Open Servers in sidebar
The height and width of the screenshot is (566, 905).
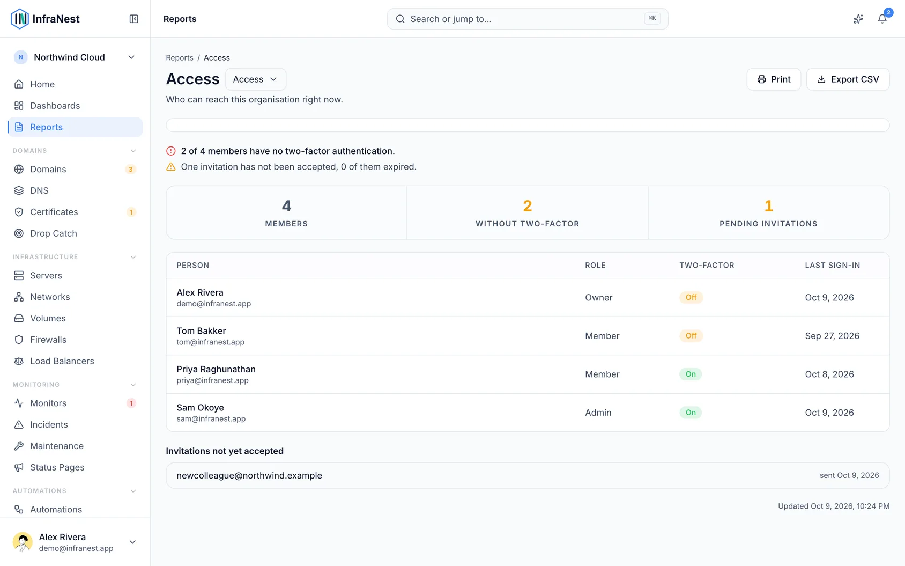[x=75, y=275]
